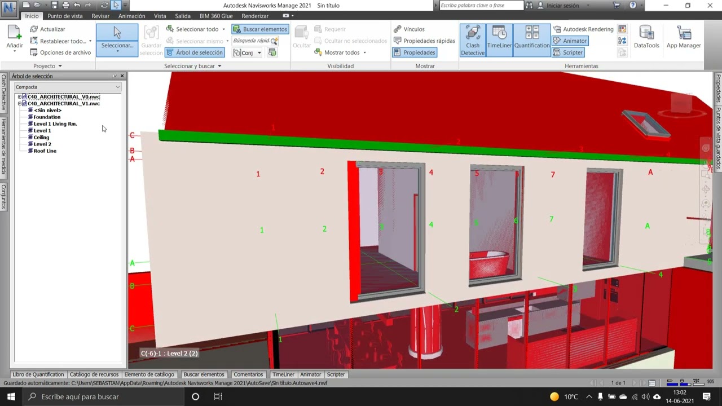Open the Quantification tool
The width and height of the screenshot is (722, 406).
click(x=532, y=40)
